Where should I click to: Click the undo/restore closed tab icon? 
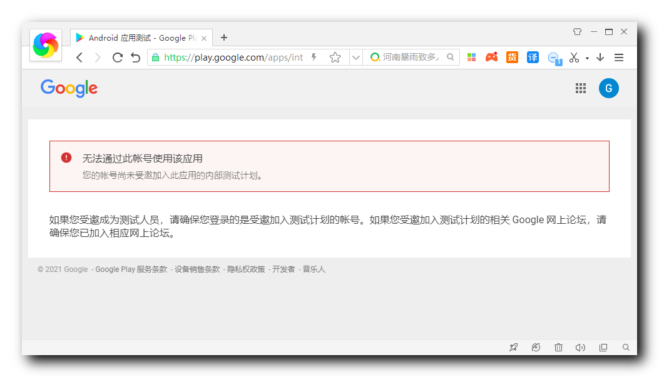(x=135, y=58)
